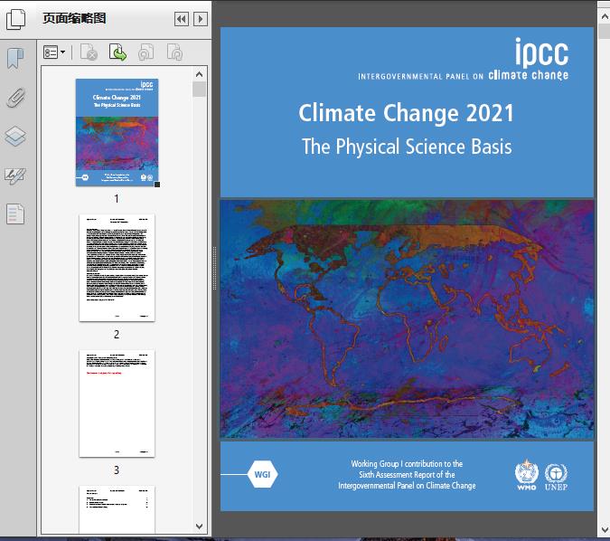
Task: Select page 1 thumbnail
Action: click(x=117, y=132)
